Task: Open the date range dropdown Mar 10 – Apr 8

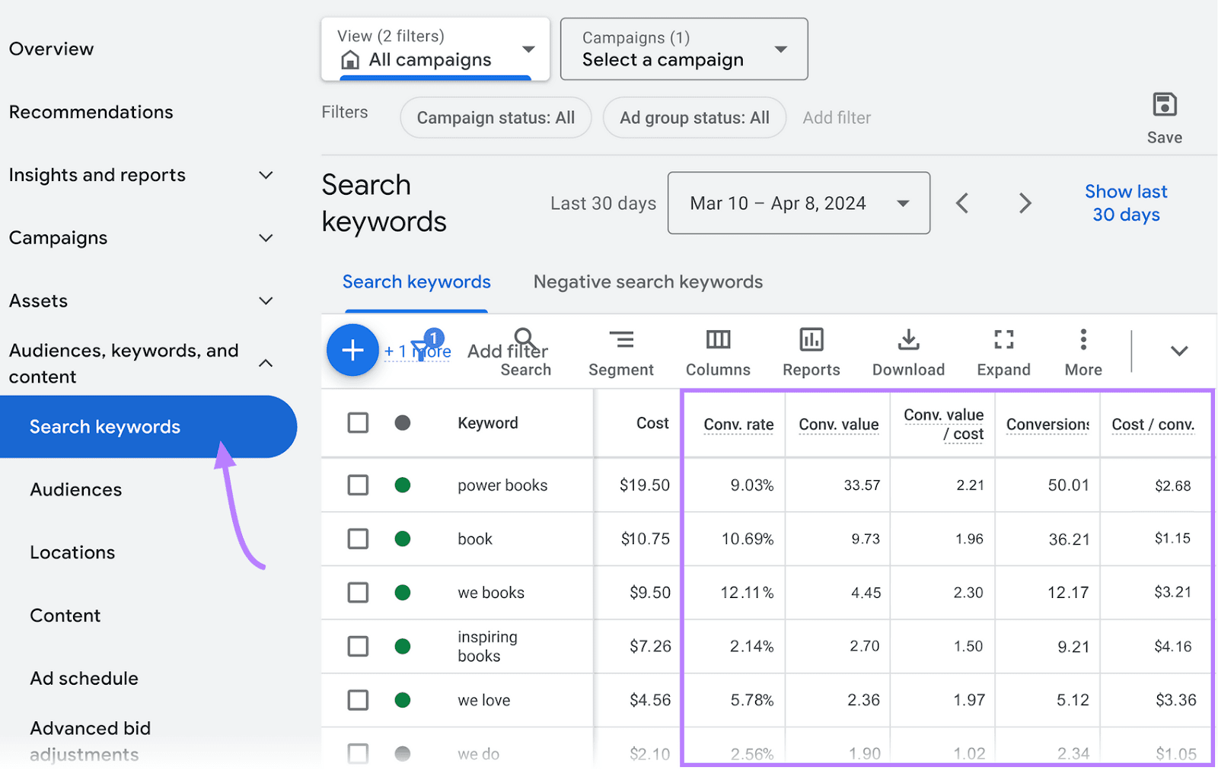Action: coord(798,203)
